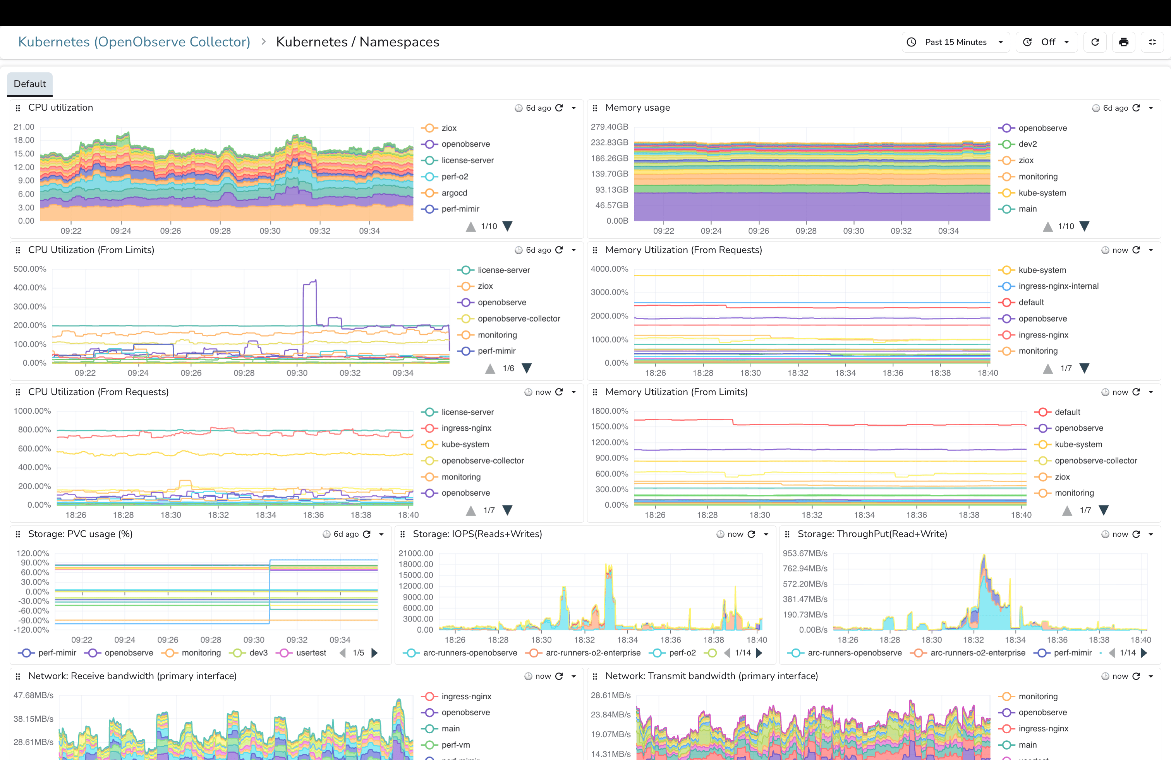The width and height of the screenshot is (1171, 760).
Task: Open the Kubernetes (OpenObserve Collector) breadcrumb link
Action: pos(134,42)
